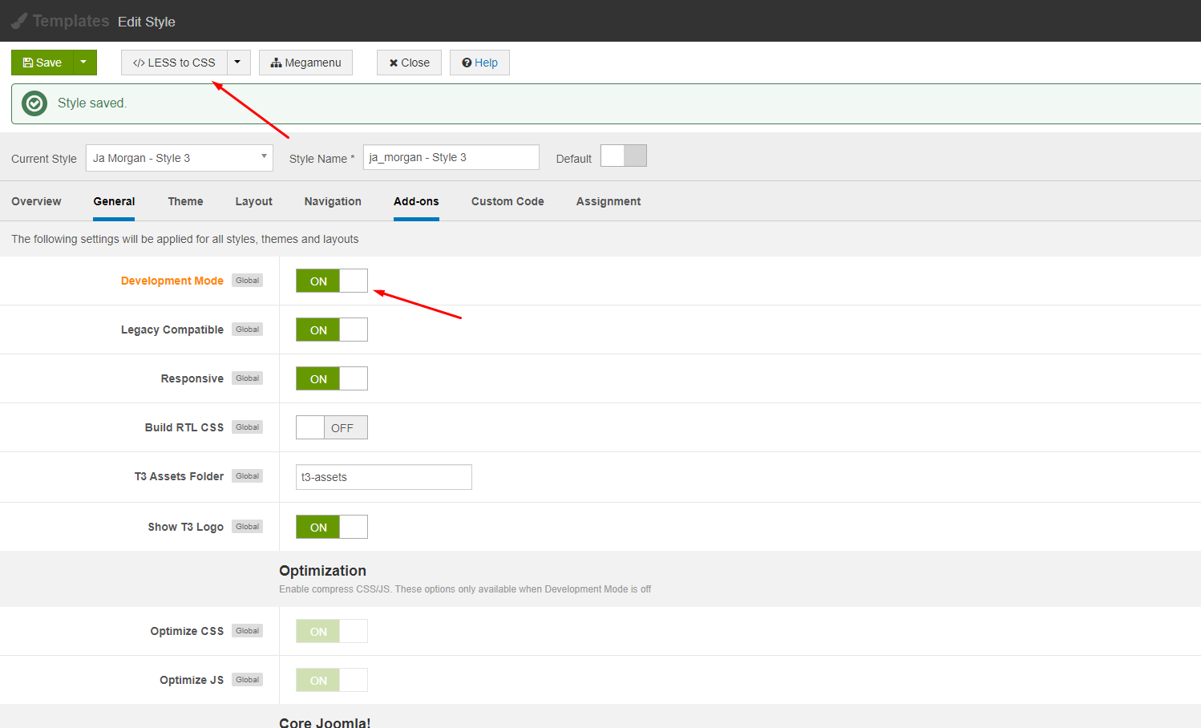Open the Save options dropdown arrow
1201x728 pixels.
click(x=84, y=63)
